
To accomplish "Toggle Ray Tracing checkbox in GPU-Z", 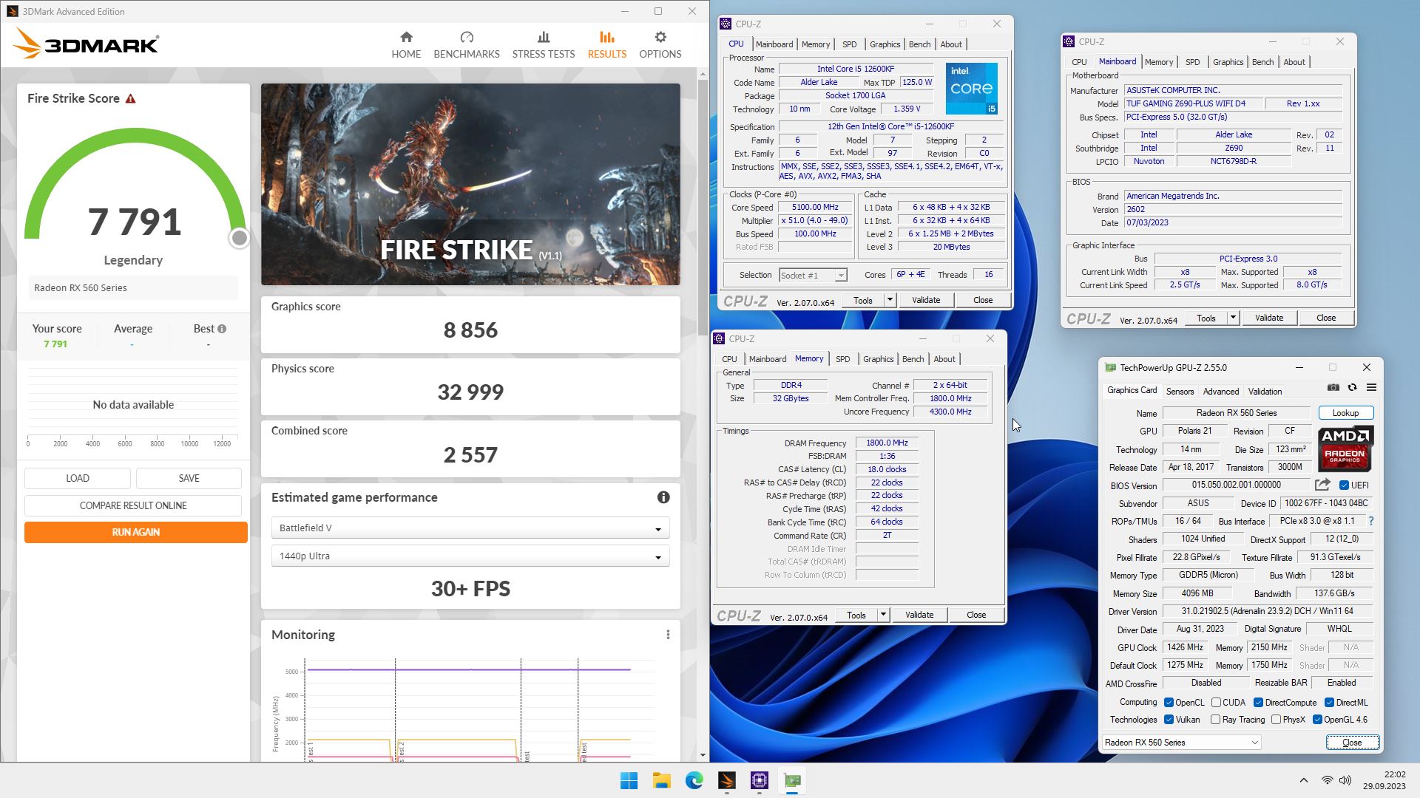I will [x=1215, y=720].
